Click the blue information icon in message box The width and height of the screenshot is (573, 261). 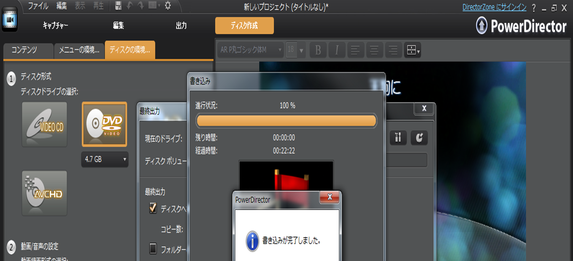pyautogui.click(x=252, y=241)
